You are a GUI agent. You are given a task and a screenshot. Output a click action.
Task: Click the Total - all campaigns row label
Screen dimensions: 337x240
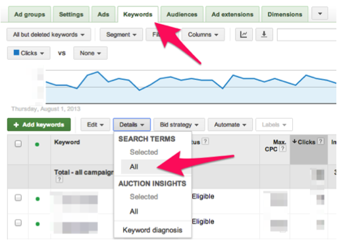[x=84, y=172]
